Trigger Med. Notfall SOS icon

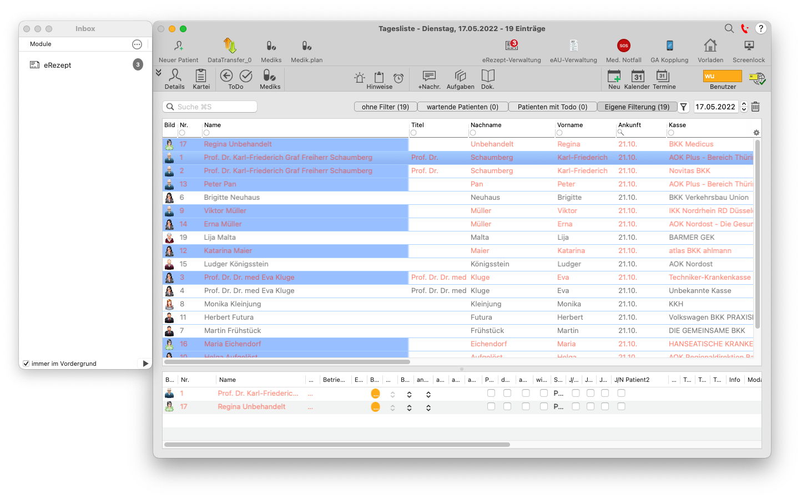pyautogui.click(x=624, y=46)
